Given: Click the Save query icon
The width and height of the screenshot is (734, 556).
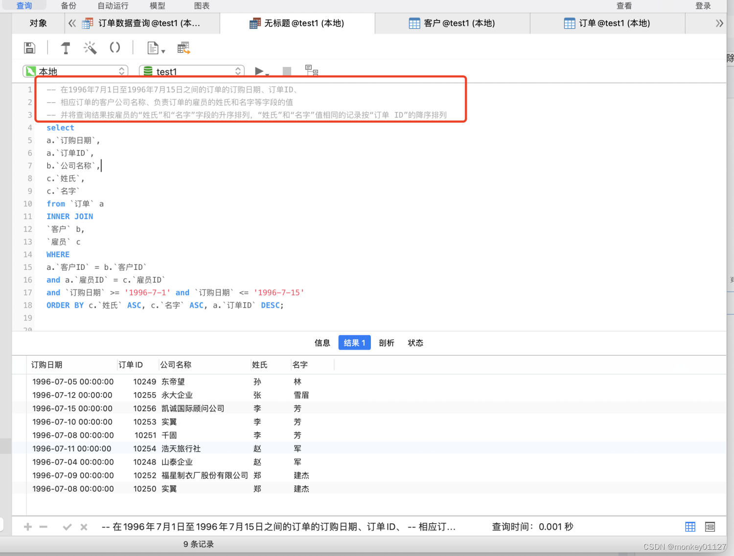Looking at the screenshot, I should [29, 47].
